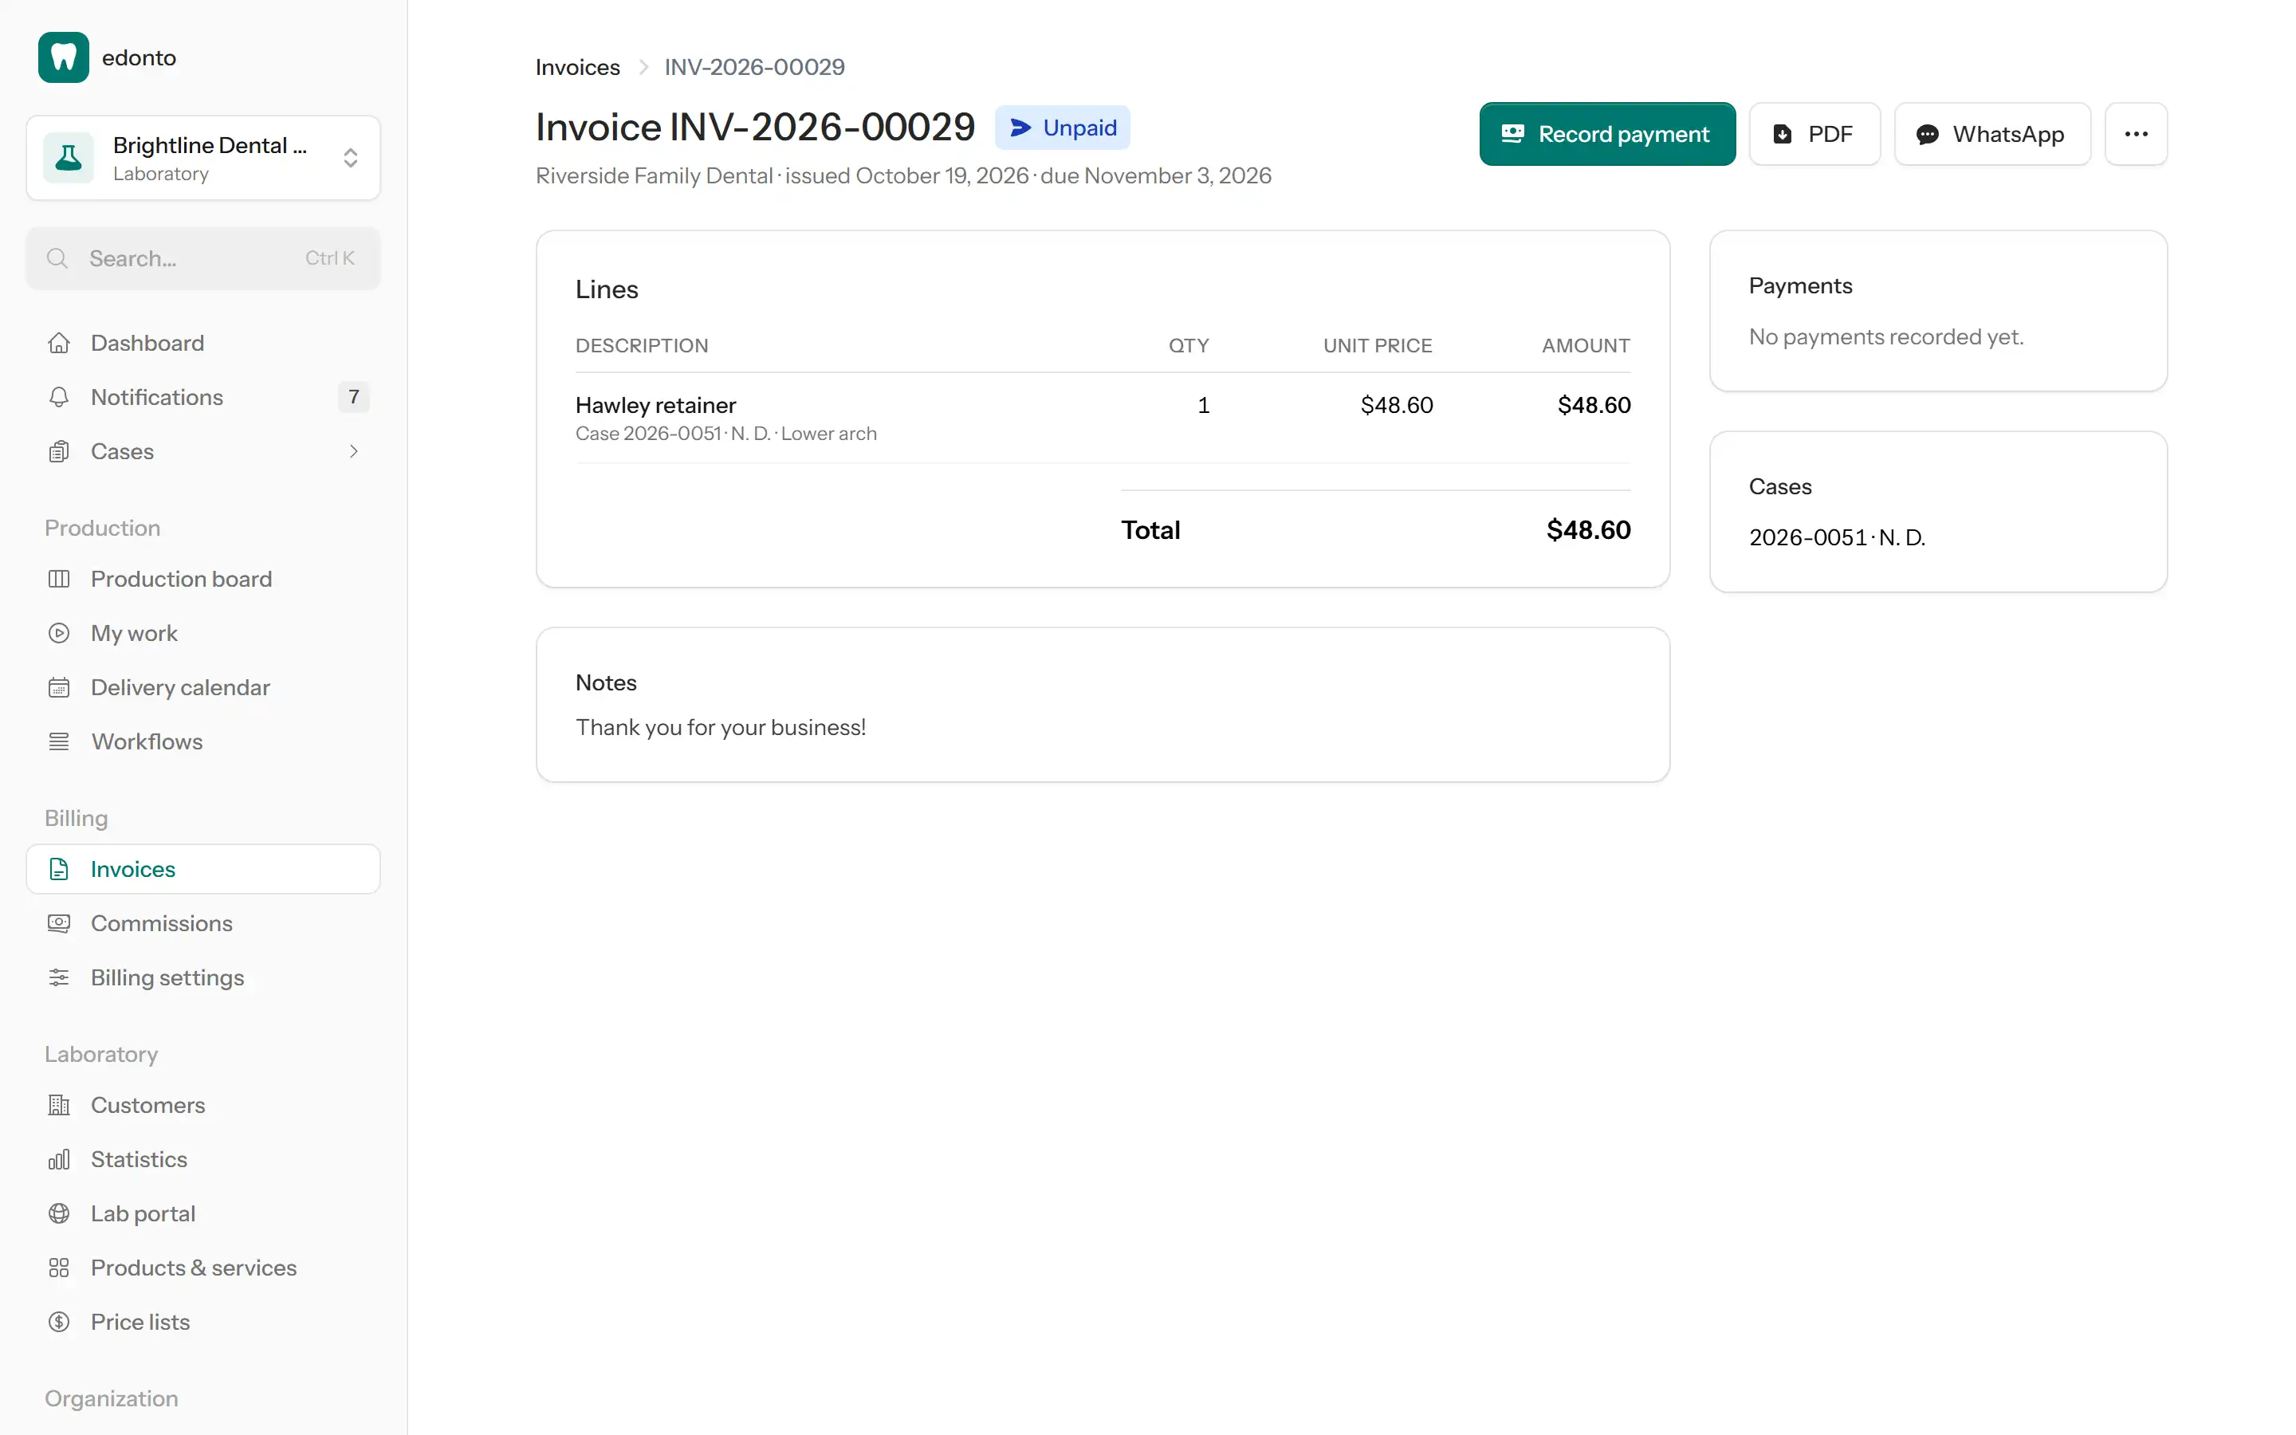Open the Invoices menu item
The width and height of the screenshot is (2296, 1435).
[203, 868]
